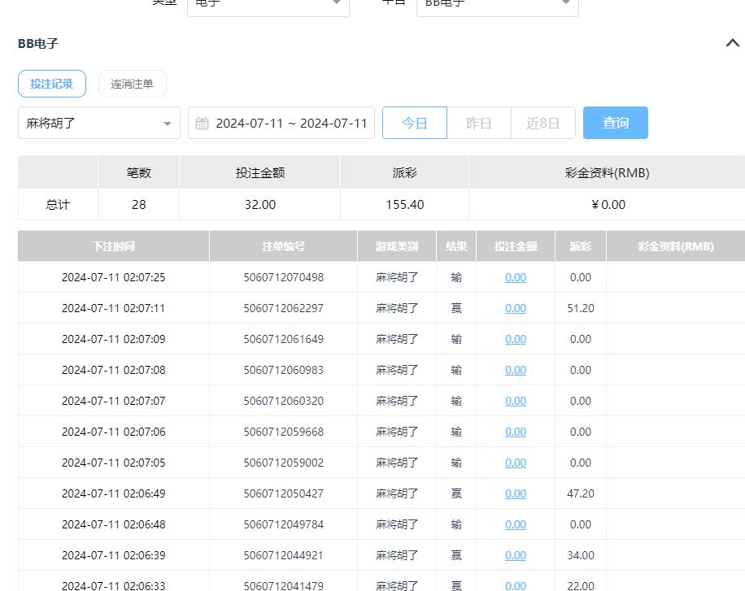Click the calendar icon in date field

(203, 124)
